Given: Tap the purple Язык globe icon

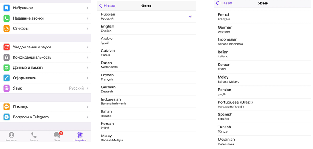Looking at the screenshot, I should [6, 88].
